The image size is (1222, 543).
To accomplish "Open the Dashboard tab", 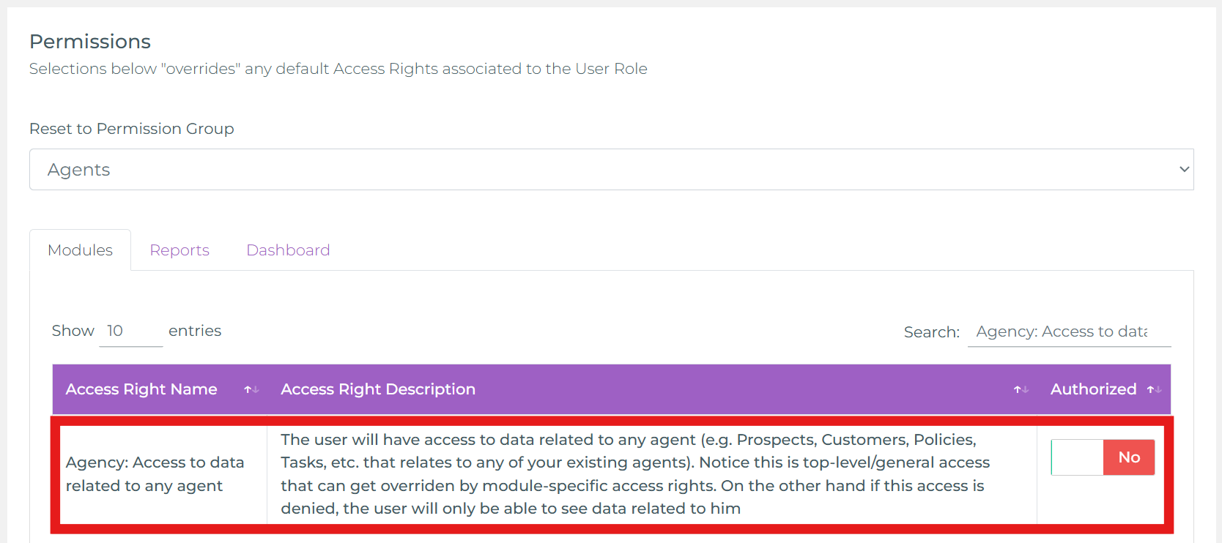I will click(x=288, y=250).
